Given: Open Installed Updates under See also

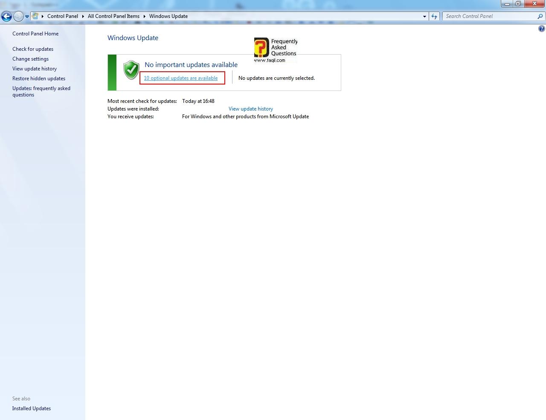Looking at the screenshot, I should [x=32, y=408].
